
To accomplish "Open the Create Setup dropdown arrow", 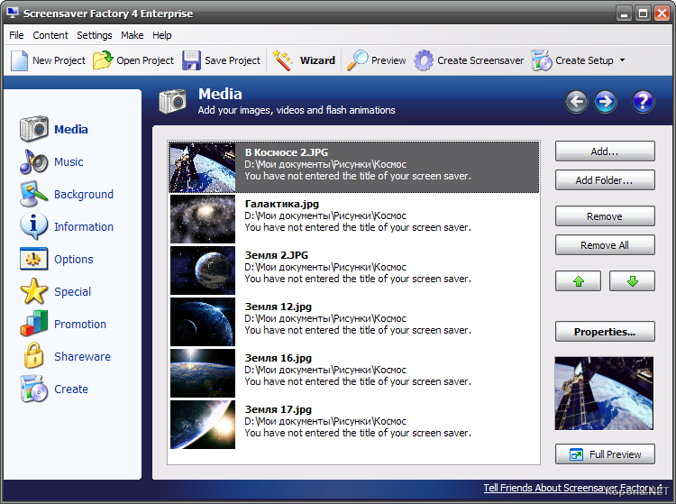I will pos(622,60).
